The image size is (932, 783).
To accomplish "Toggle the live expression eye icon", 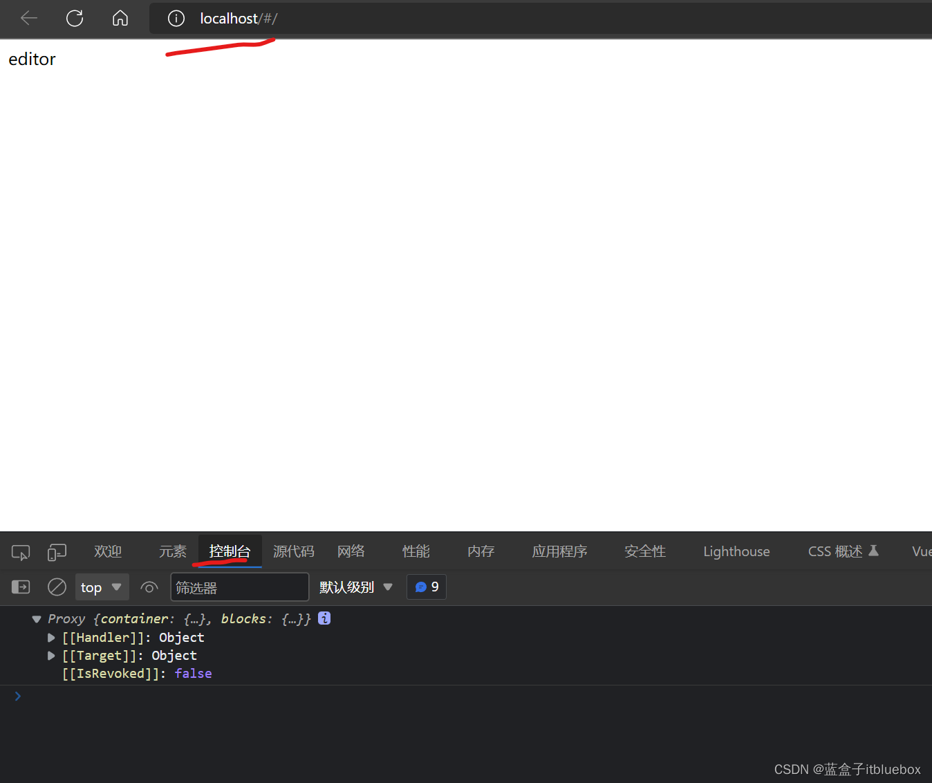I will point(149,587).
